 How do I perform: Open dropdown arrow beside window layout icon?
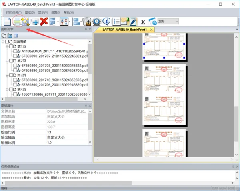coord(58,22)
